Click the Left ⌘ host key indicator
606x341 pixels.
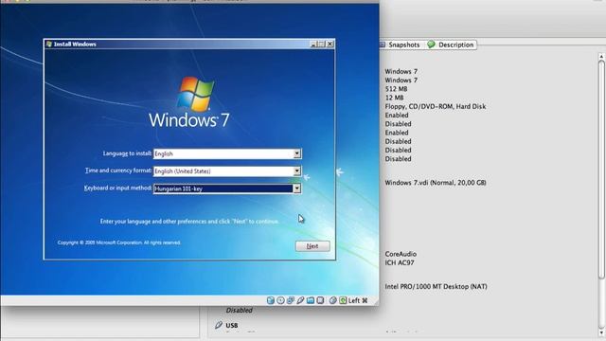coord(358,300)
